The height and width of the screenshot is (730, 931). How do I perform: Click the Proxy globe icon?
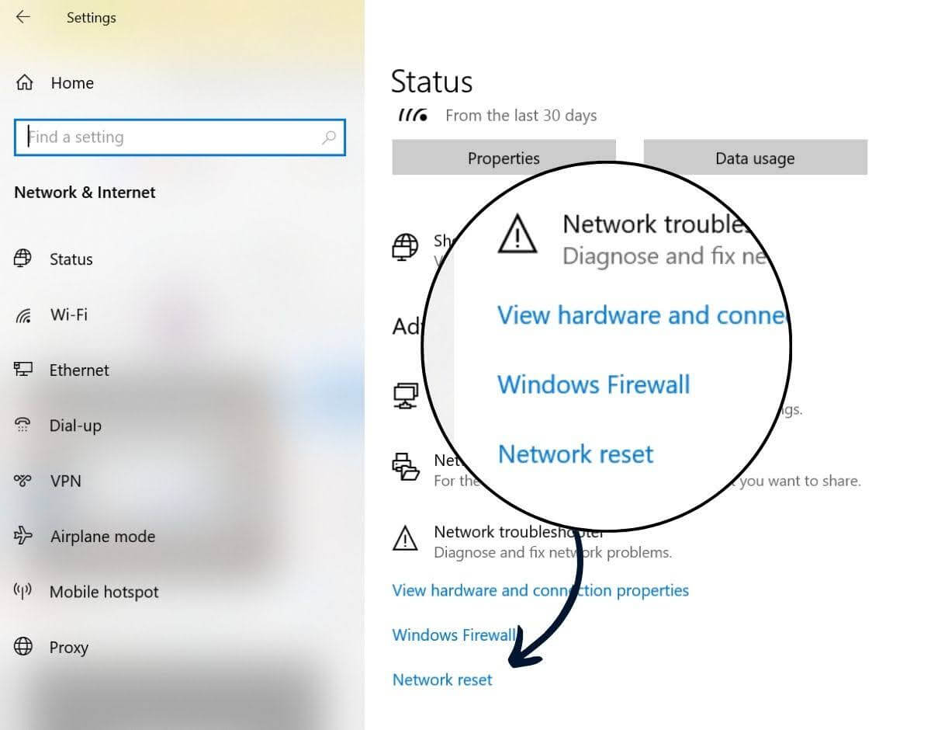click(23, 647)
